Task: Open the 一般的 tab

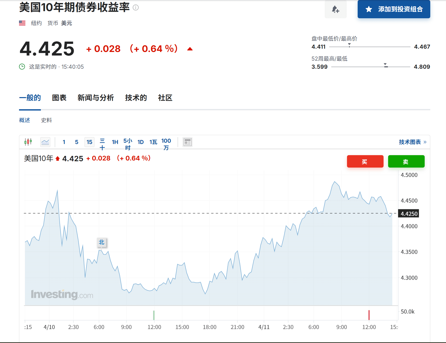Action: click(30, 98)
